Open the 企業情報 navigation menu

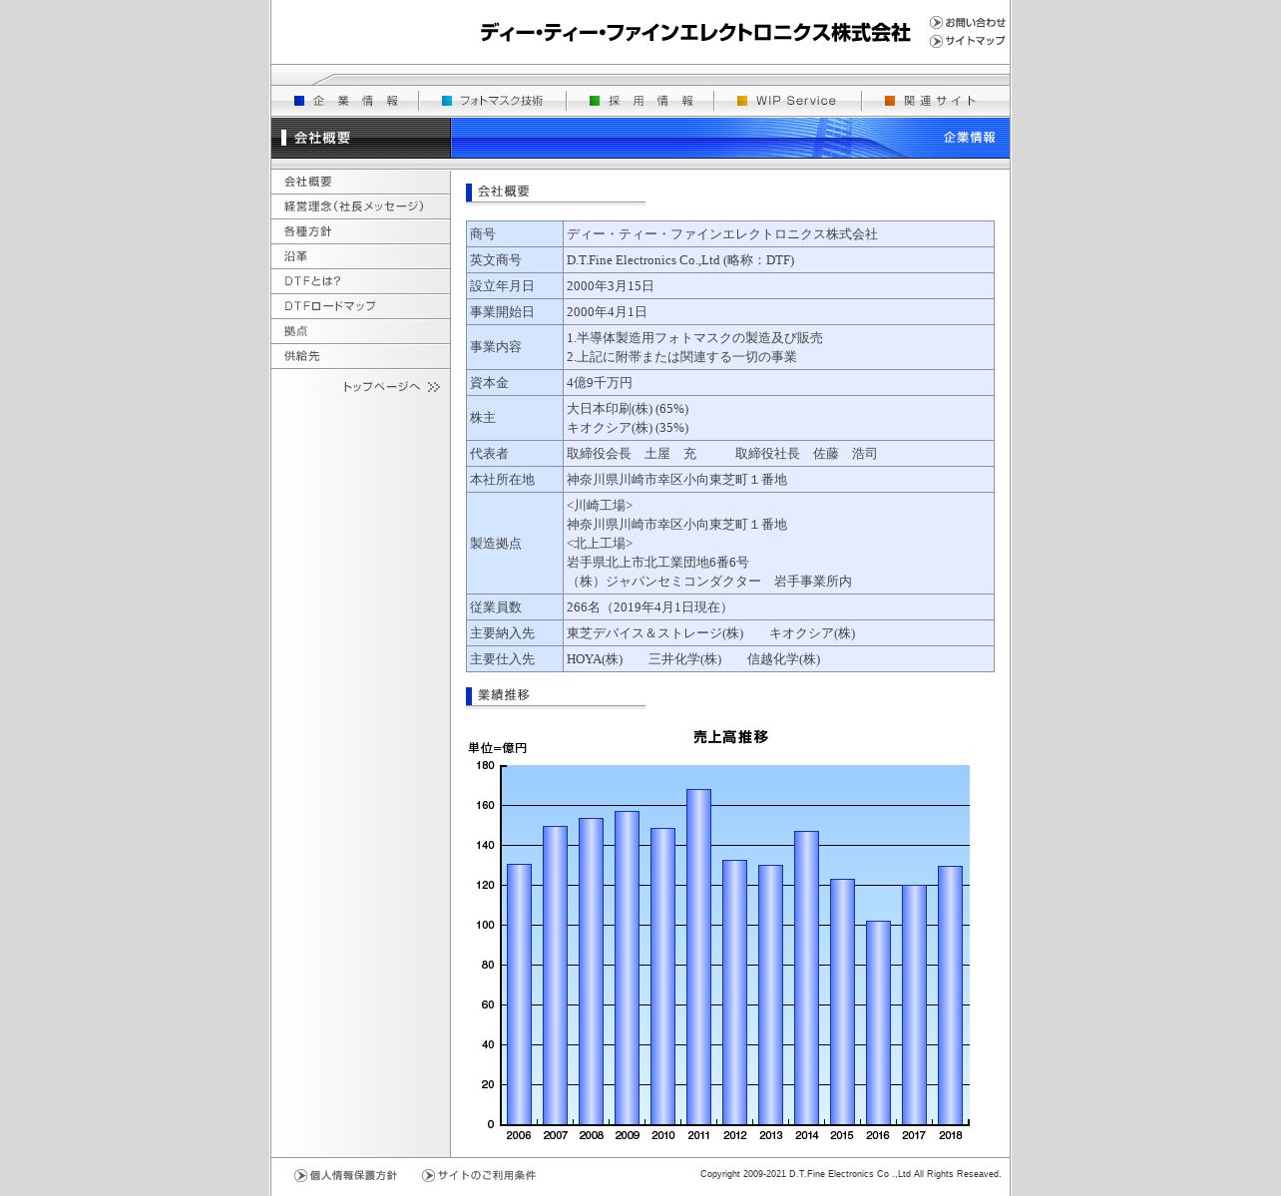pos(345,101)
